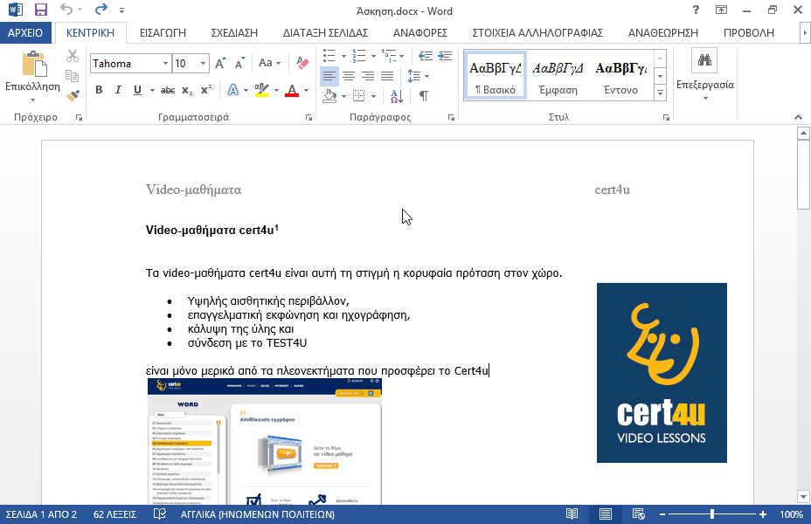811x524 pixels.
Task: Apply the Βασικό style
Action: click(496, 75)
